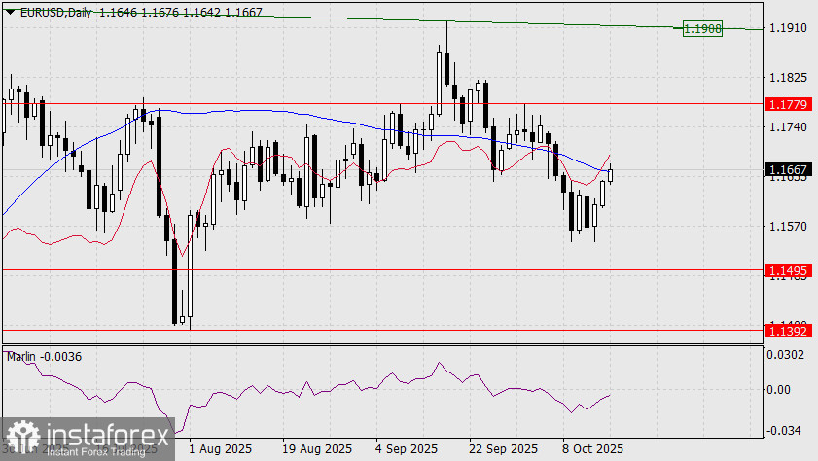This screenshot has width=818, height=461.
Task: Click the EURUSD,Daily chart title
Action: point(55,12)
